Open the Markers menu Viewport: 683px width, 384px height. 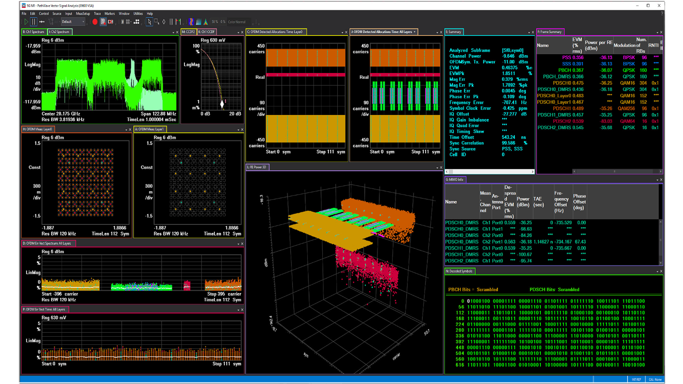(110, 14)
